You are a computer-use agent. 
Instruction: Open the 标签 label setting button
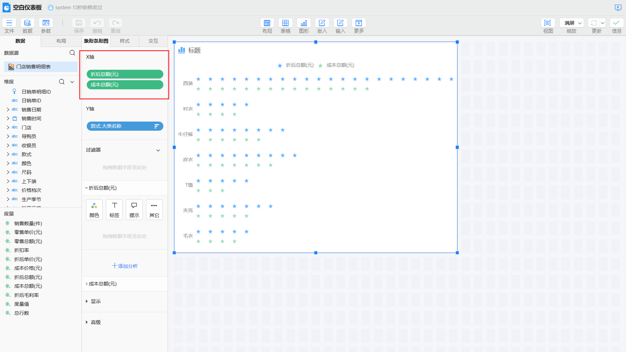coord(114,210)
